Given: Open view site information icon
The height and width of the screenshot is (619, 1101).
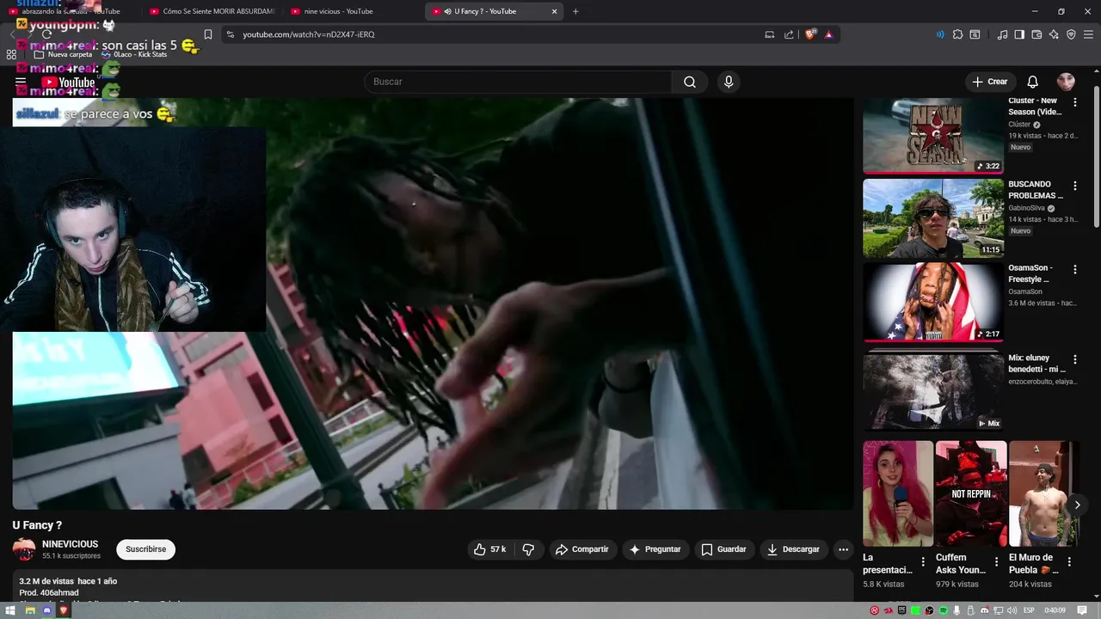Looking at the screenshot, I should 230,34.
